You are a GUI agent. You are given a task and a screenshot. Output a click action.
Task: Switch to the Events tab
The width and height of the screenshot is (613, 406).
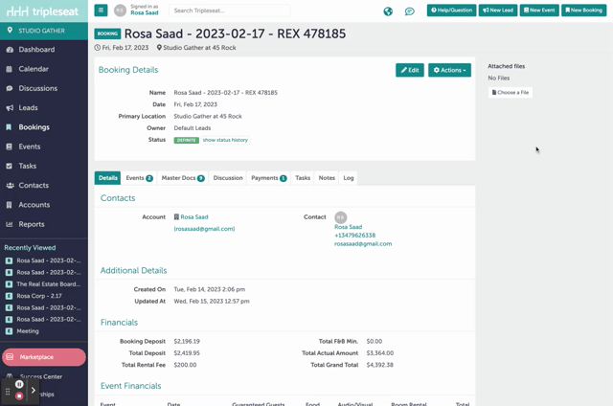pos(139,178)
